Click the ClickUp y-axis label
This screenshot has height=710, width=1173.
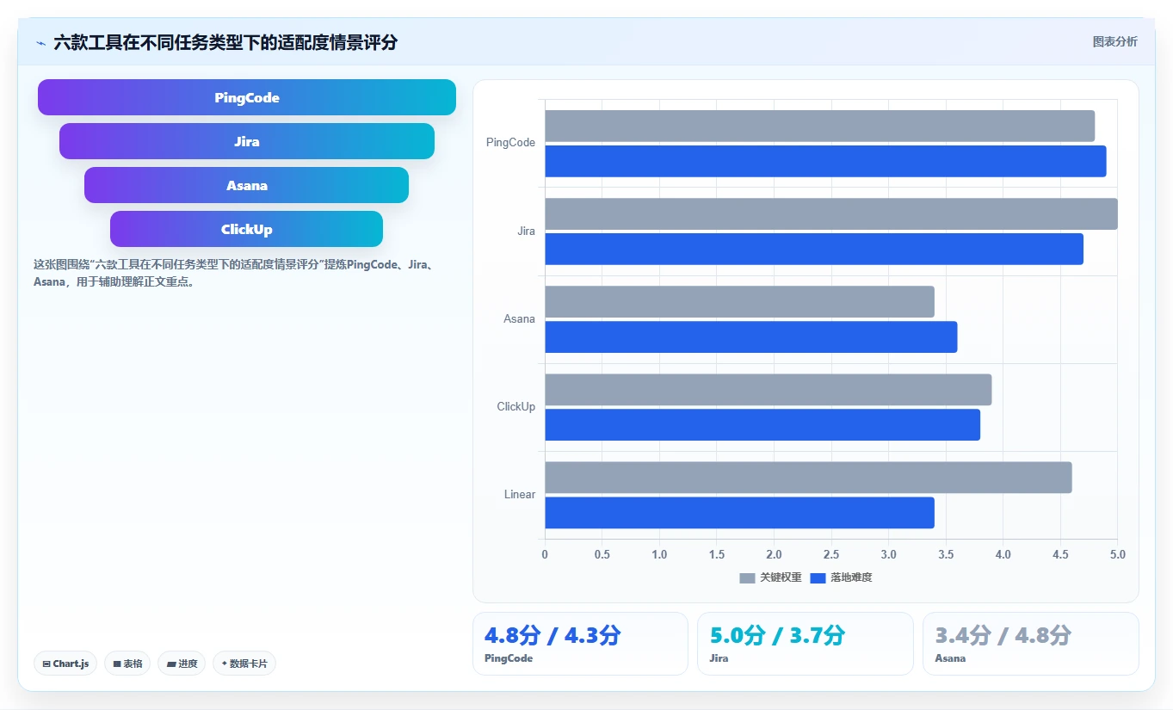tap(516, 406)
